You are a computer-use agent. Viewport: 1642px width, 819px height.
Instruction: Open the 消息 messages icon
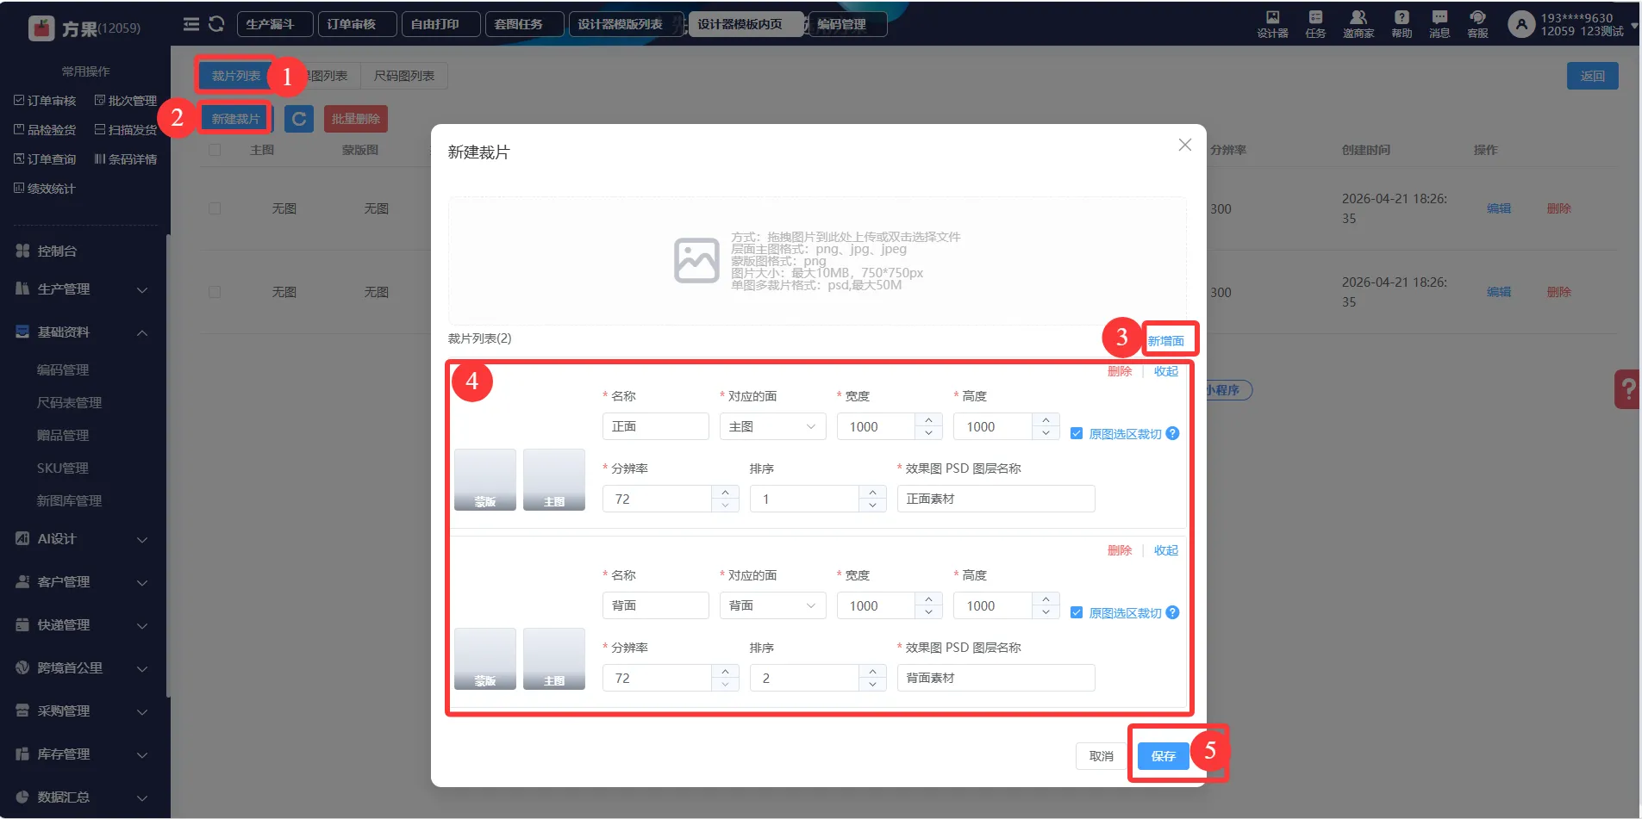[1439, 24]
